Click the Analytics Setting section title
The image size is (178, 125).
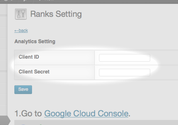pos(35,41)
